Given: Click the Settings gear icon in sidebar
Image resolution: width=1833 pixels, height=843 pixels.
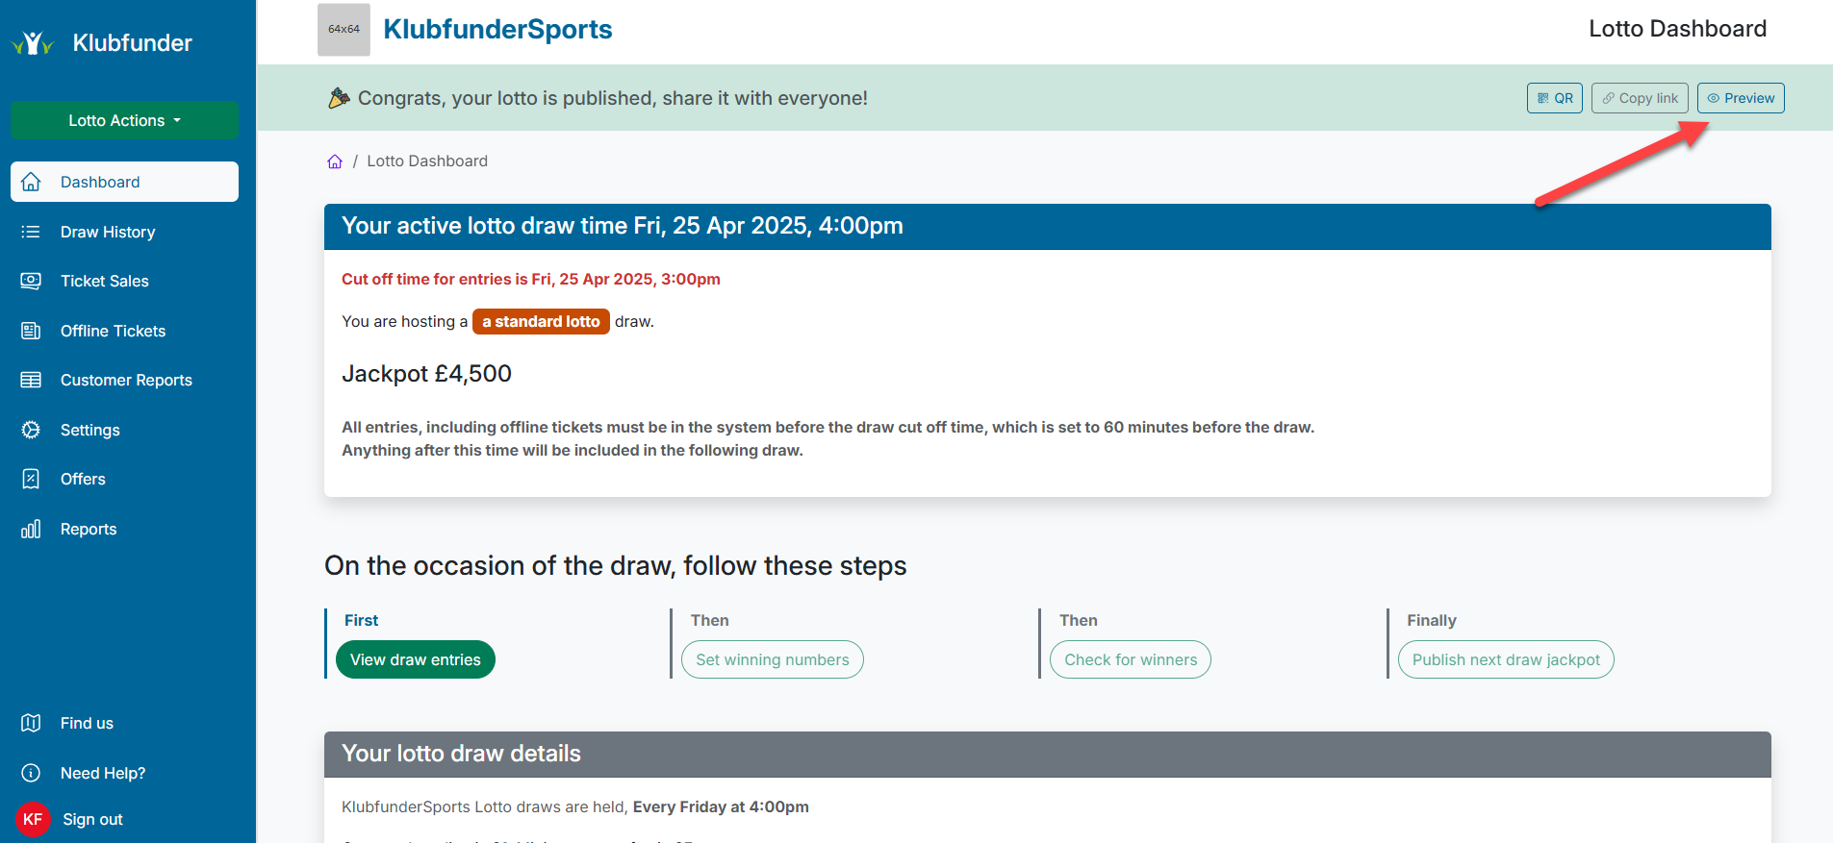Looking at the screenshot, I should click(x=31, y=430).
